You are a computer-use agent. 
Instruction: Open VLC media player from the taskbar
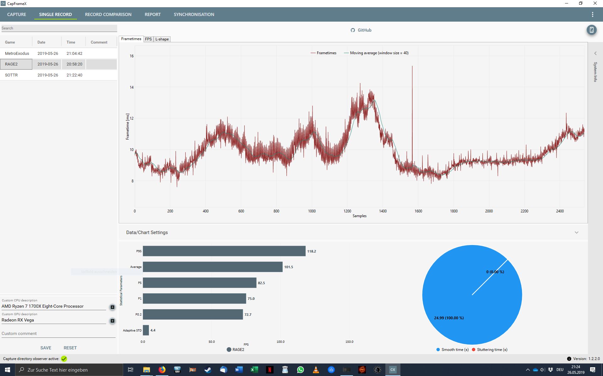(316, 370)
